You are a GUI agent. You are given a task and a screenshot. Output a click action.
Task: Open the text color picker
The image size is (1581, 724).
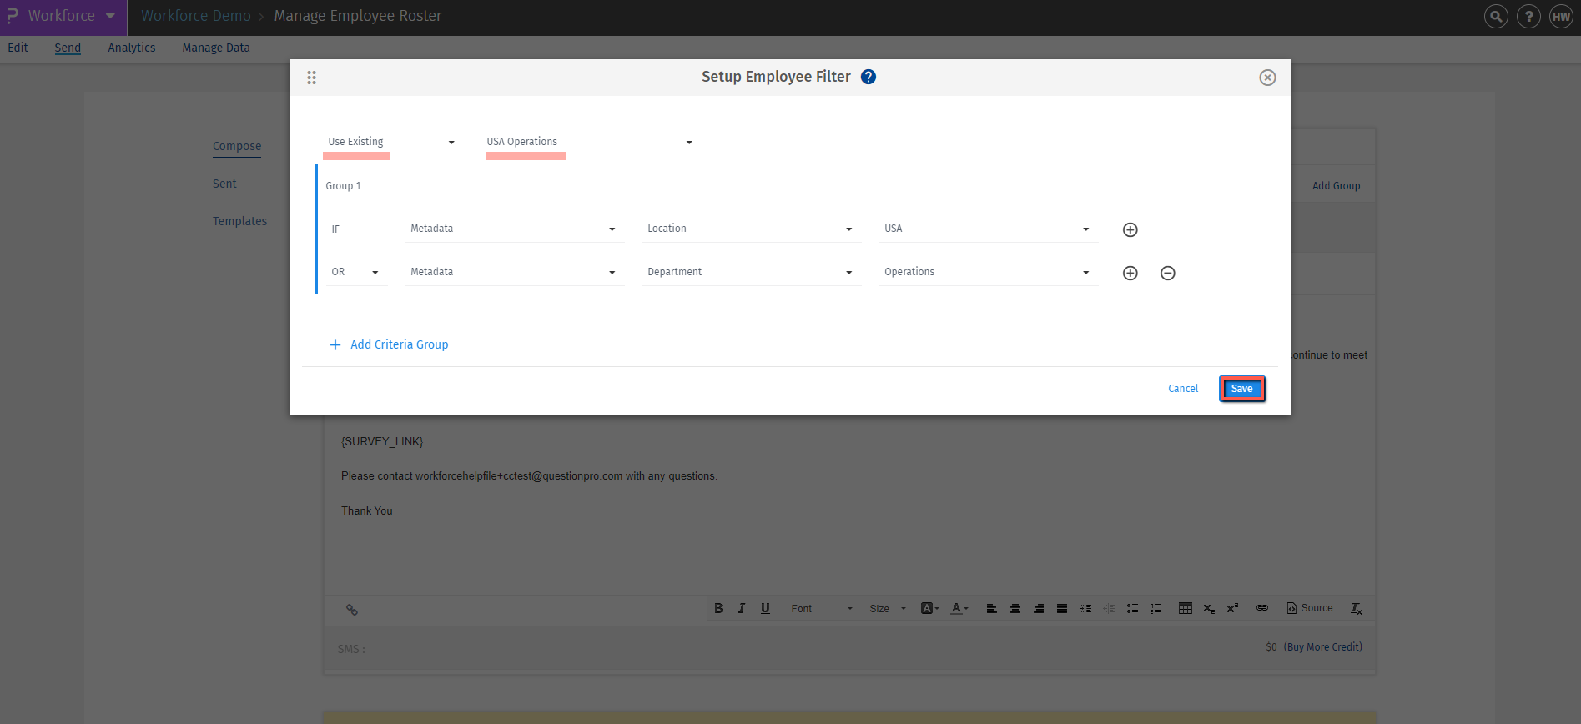(x=959, y=608)
